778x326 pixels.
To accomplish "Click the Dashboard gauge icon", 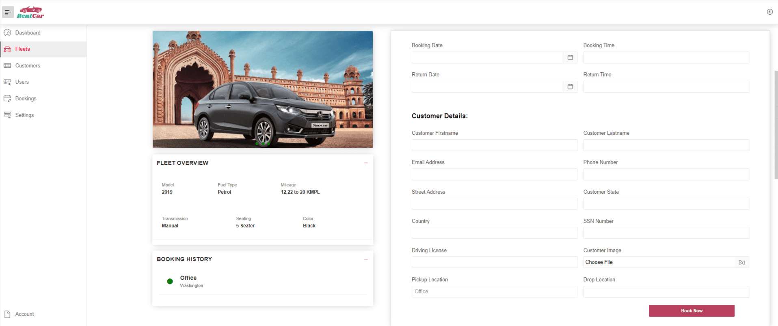I will (7, 33).
